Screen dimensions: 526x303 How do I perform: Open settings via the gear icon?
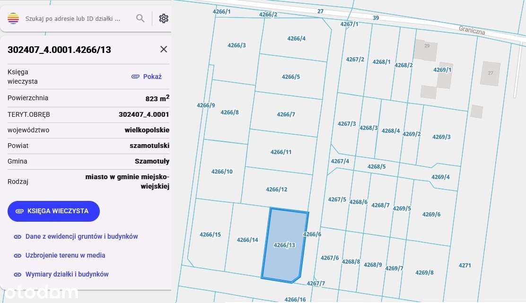coord(163,18)
